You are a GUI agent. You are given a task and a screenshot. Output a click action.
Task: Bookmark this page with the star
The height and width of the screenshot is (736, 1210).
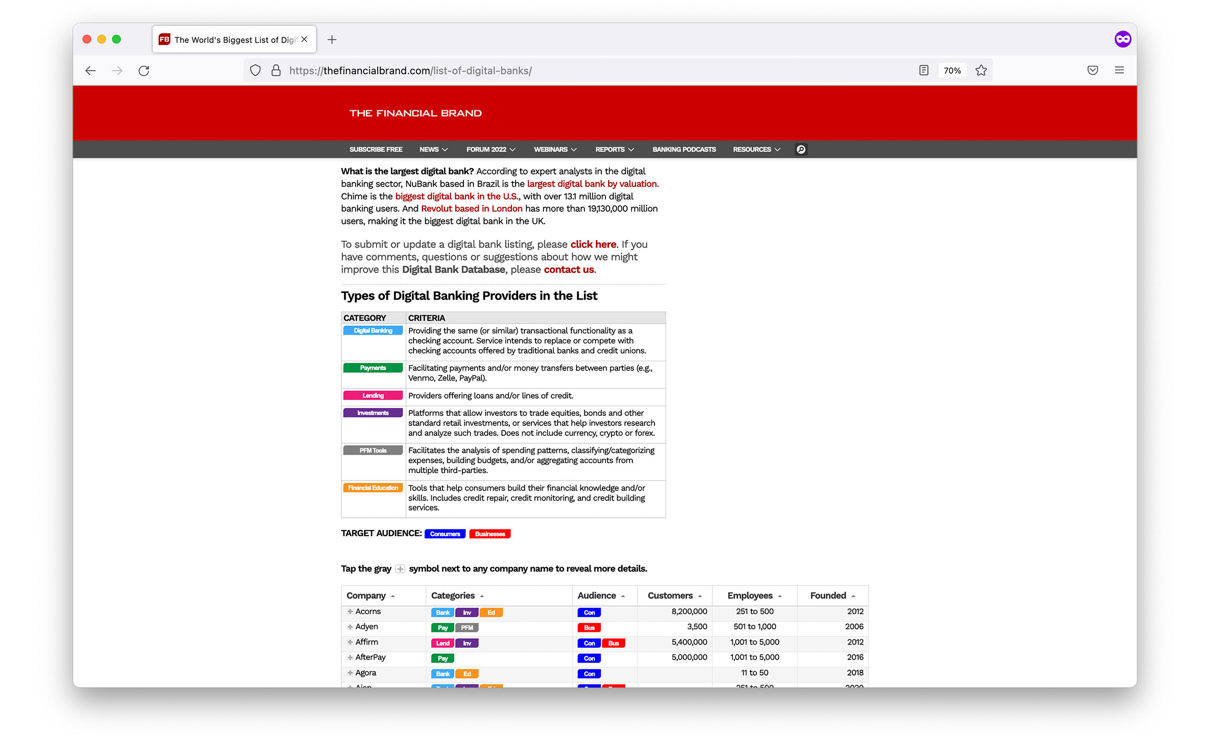click(x=981, y=70)
